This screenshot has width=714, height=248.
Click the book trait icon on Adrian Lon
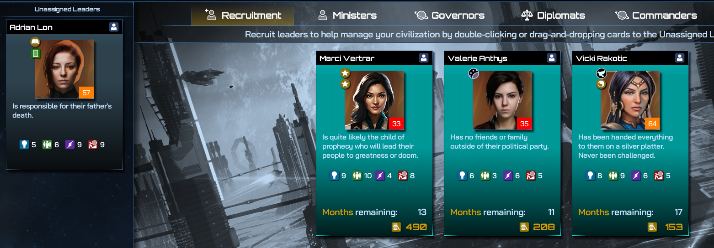point(35,42)
